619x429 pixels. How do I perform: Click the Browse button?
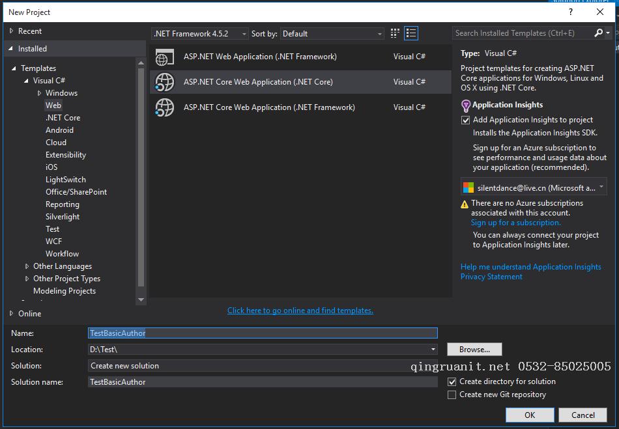point(474,350)
